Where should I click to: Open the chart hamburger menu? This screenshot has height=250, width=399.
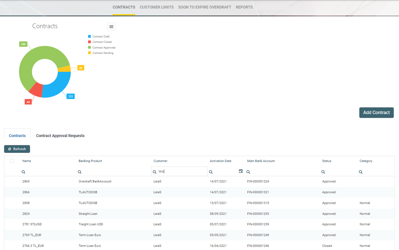(111, 26)
